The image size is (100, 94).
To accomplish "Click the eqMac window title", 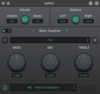I will coord(49,3).
